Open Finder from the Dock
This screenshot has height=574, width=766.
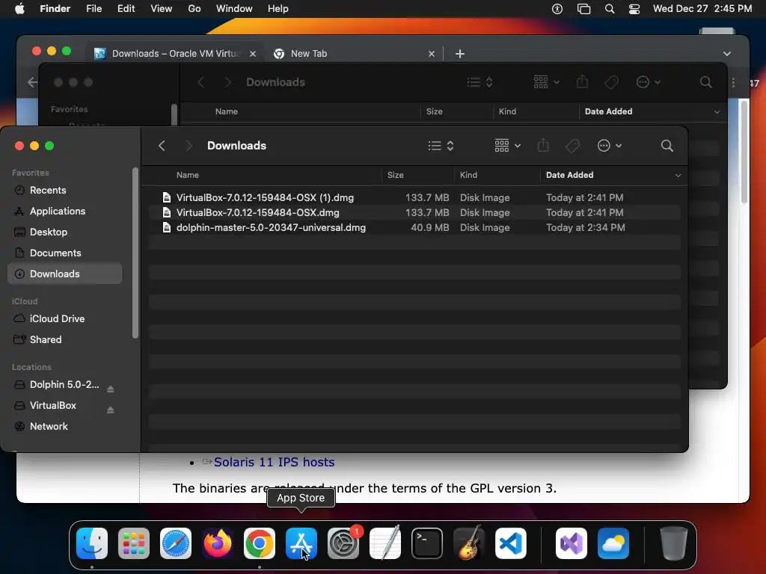click(92, 543)
